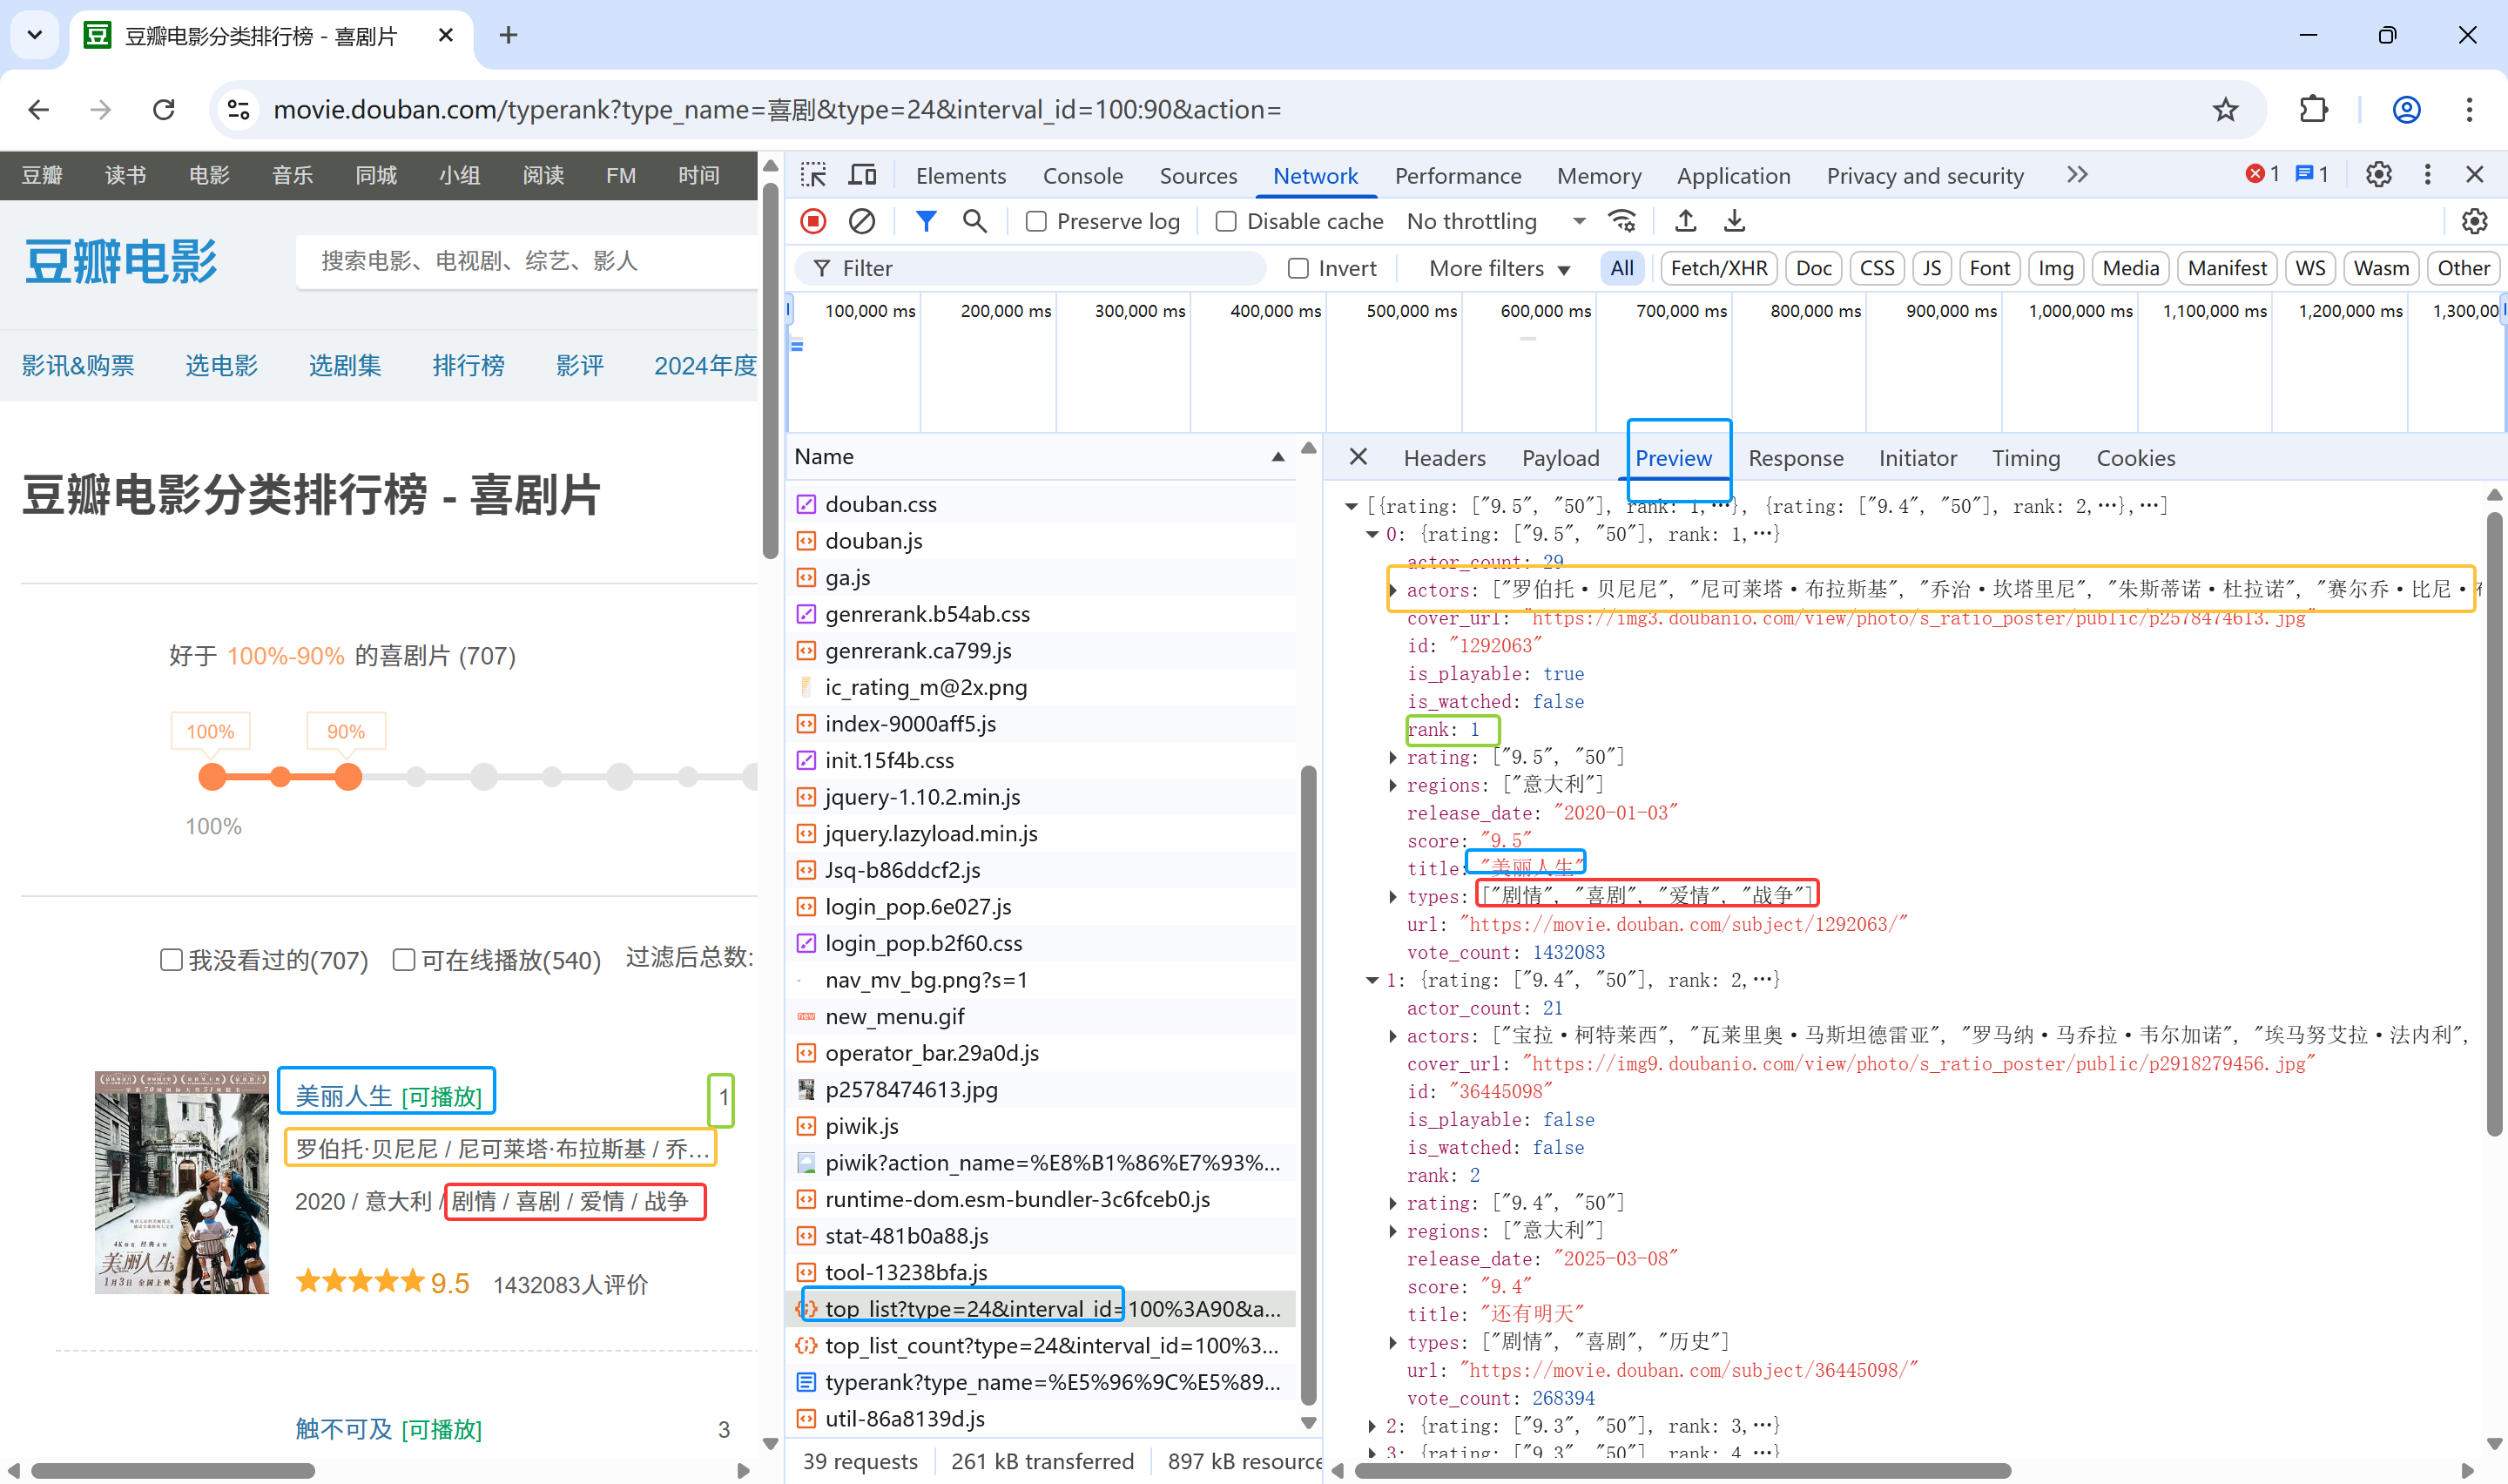Open the No throttling dropdown
The height and width of the screenshot is (1484, 2508).
[1494, 222]
